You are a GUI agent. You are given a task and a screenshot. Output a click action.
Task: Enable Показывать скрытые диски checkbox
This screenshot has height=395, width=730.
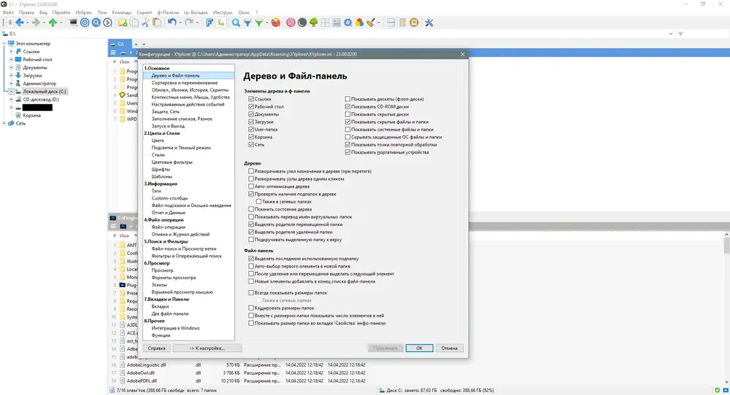coord(347,114)
